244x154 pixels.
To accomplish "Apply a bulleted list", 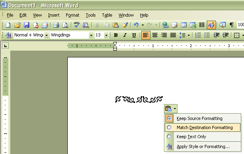I will click(x=207, y=35).
